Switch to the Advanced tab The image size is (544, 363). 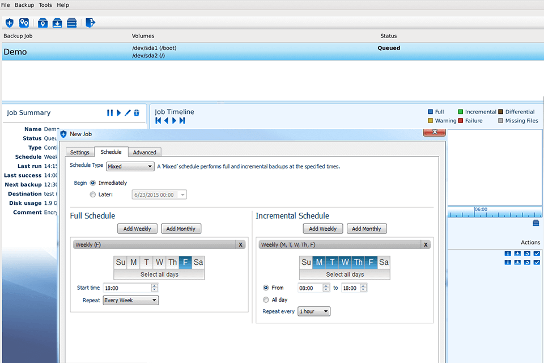click(144, 152)
